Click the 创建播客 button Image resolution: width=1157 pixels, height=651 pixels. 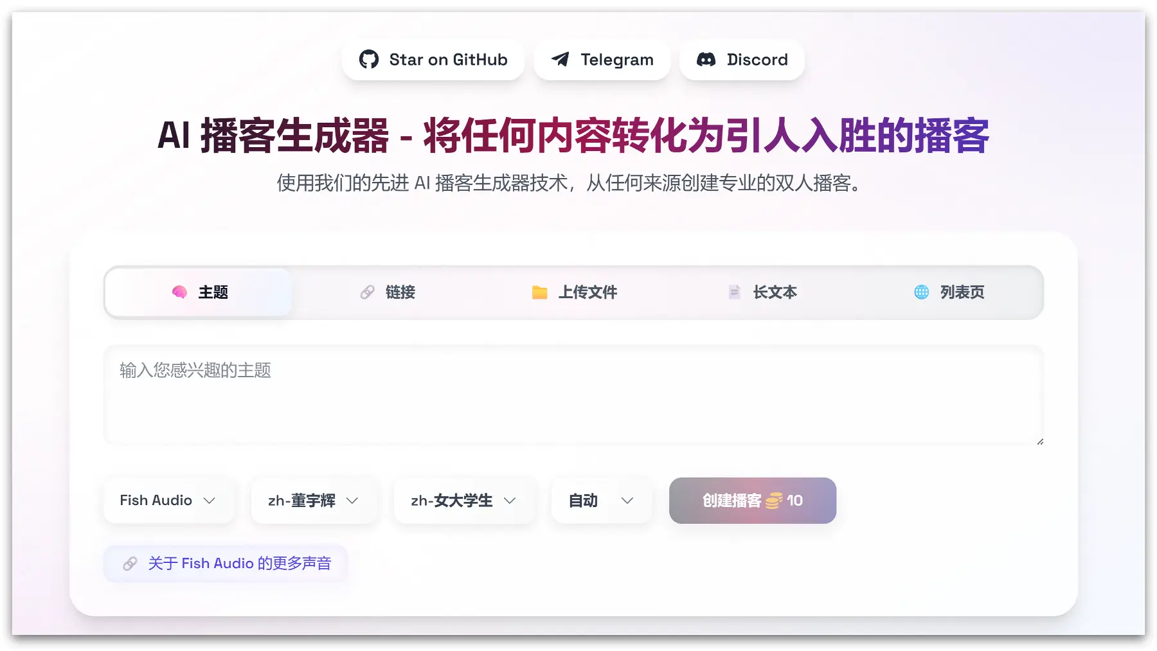pyautogui.click(x=753, y=501)
